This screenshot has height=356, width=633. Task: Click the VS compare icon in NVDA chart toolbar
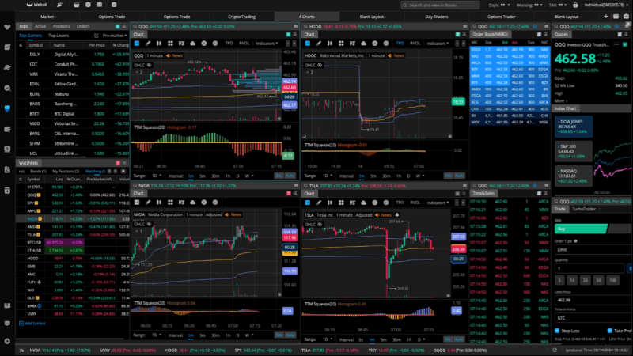181,203
